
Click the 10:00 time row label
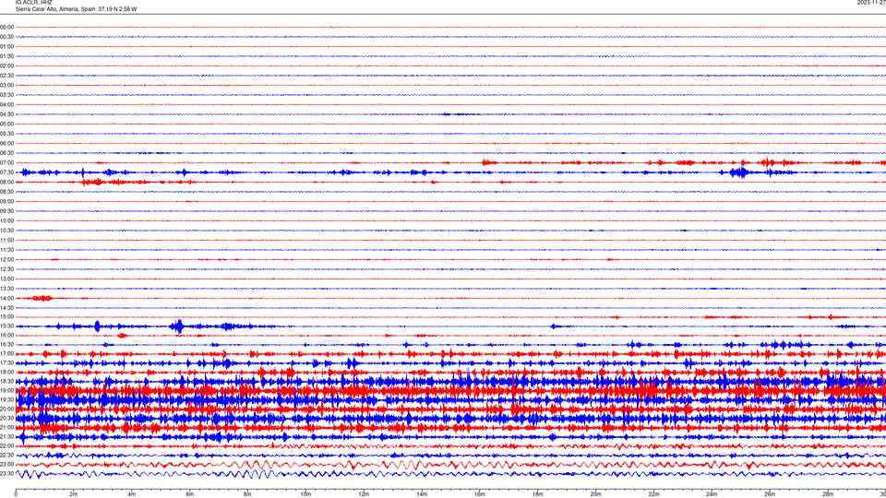[6, 220]
